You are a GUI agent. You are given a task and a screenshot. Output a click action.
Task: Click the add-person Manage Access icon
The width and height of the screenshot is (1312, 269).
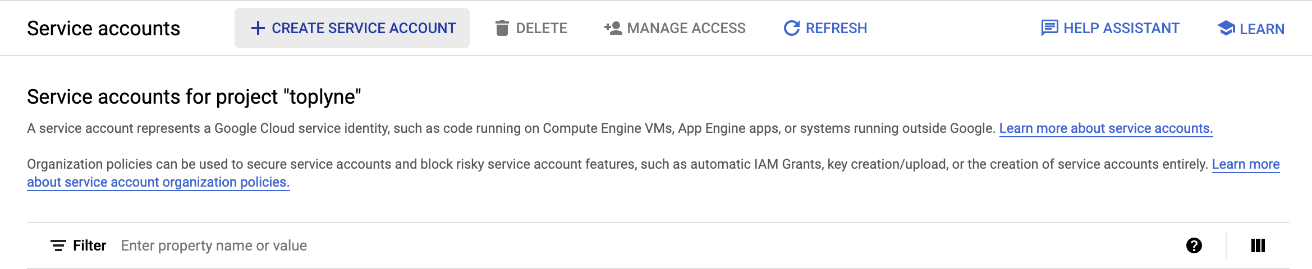click(613, 28)
